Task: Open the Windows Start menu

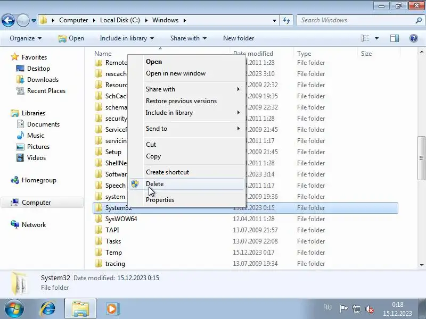Action: pos(14,308)
